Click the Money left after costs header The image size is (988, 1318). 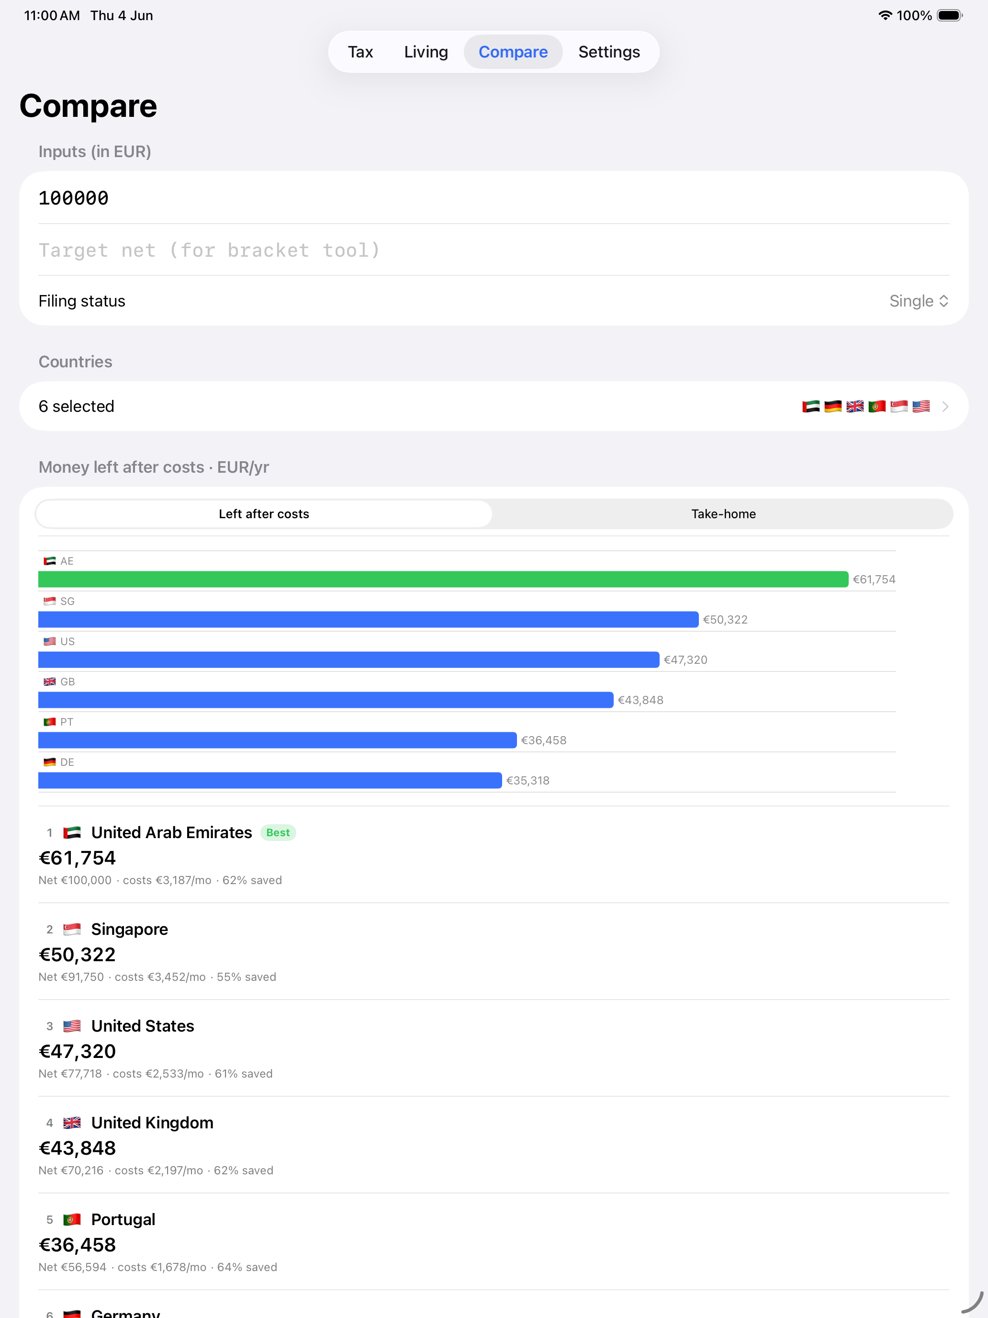(x=154, y=467)
